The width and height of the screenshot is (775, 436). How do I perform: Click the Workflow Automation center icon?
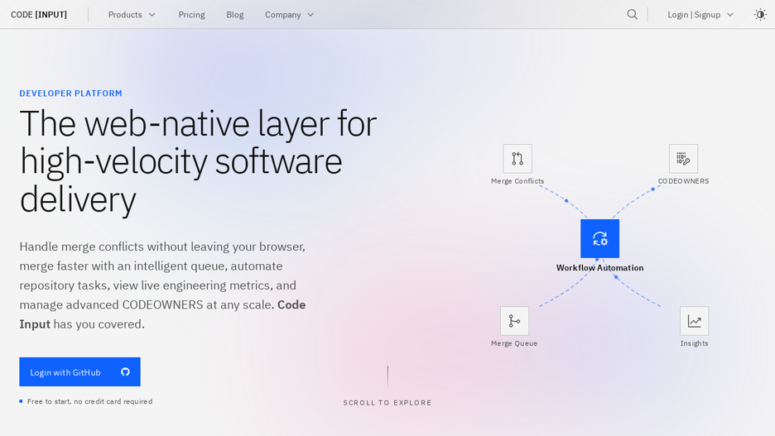pyautogui.click(x=600, y=238)
